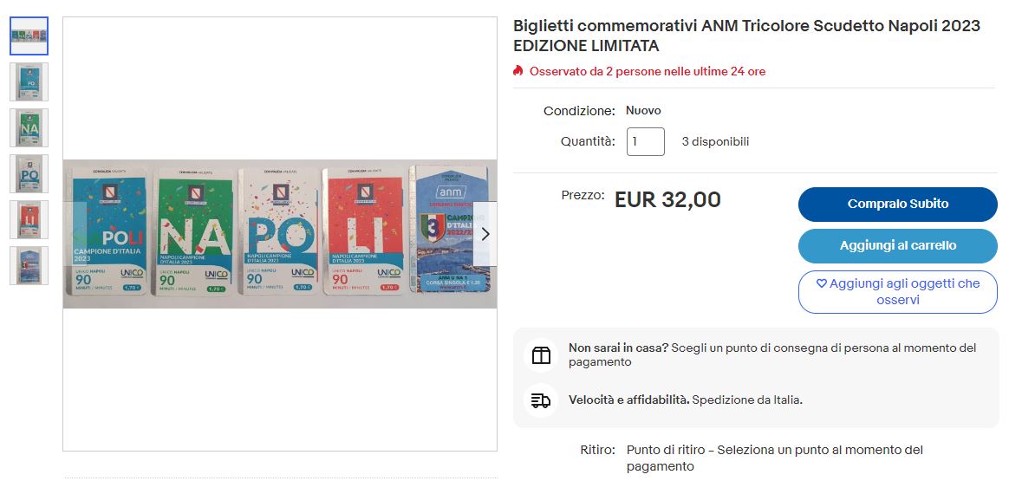Viewport: 1009px width, 481px height.
Task: View the green NA ticket thumbnail
Action: [x=29, y=127]
